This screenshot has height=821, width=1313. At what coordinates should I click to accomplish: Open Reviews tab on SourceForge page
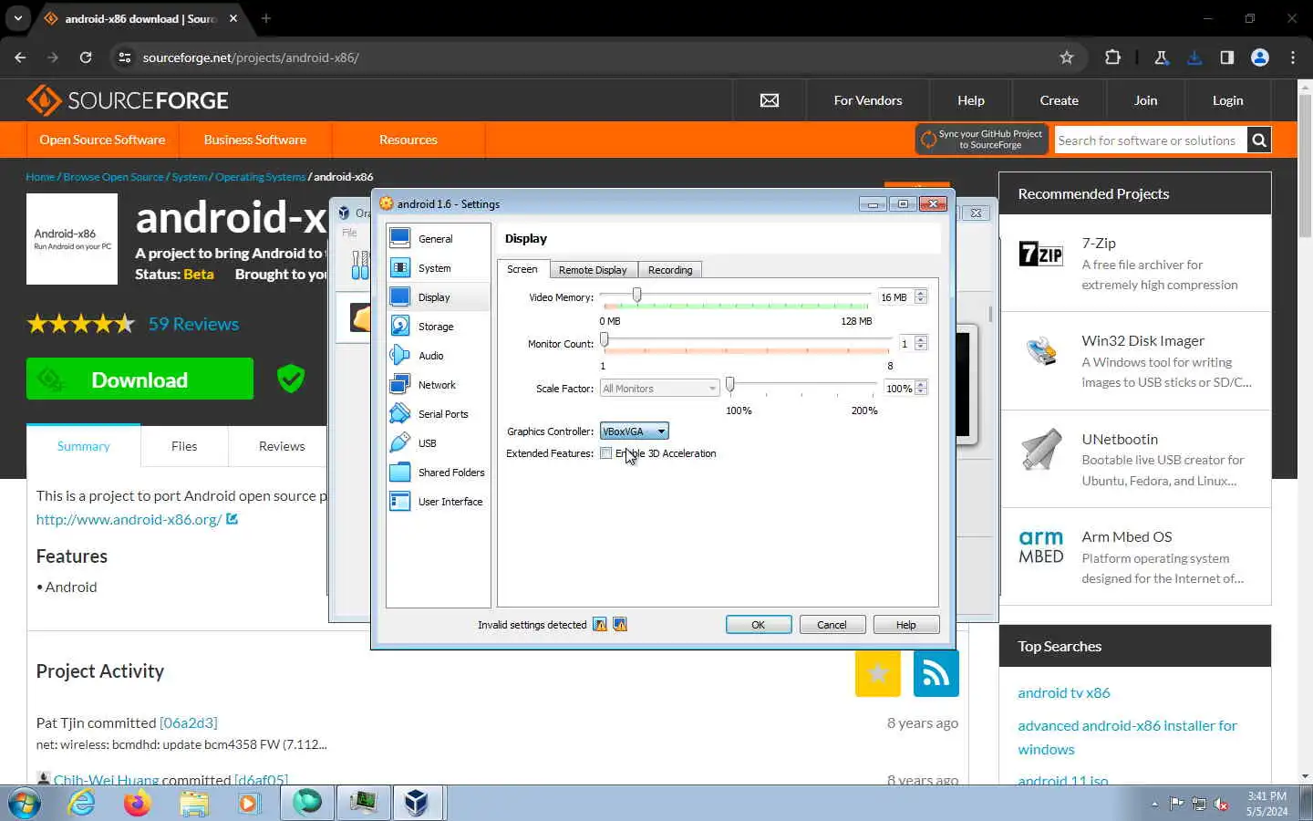[282, 446]
